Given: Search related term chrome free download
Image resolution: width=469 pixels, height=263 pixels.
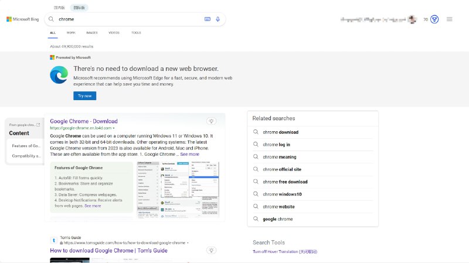Looking at the screenshot, I should (285, 182).
